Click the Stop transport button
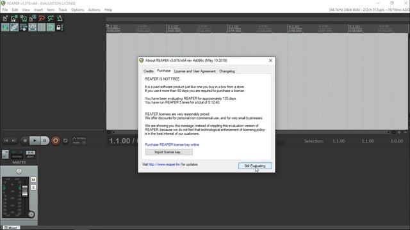 point(25,141)
